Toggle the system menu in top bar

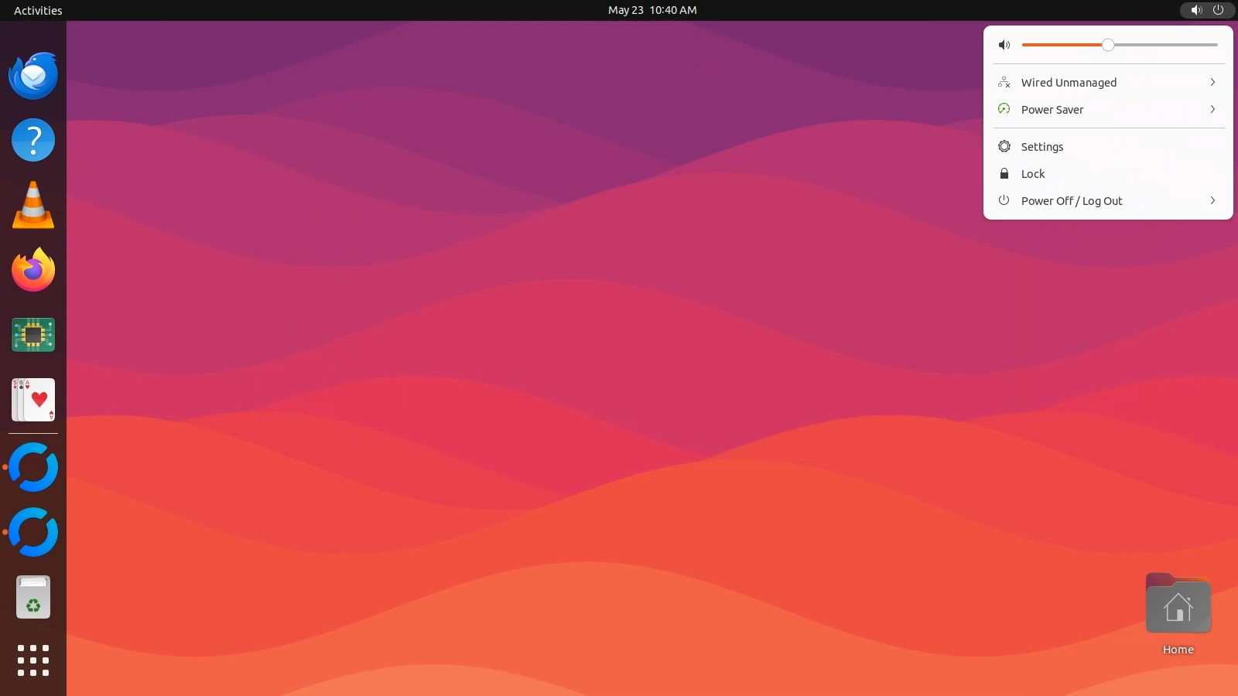tap(1206, 10)
